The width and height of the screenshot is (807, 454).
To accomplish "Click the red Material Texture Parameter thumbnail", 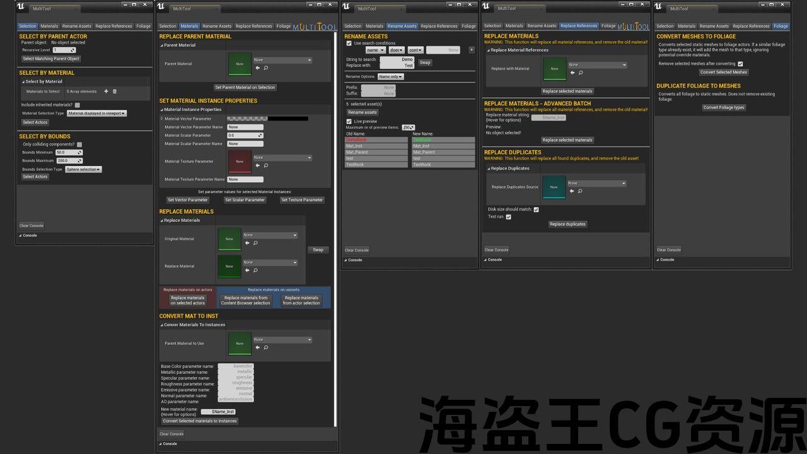I will 240,161.
